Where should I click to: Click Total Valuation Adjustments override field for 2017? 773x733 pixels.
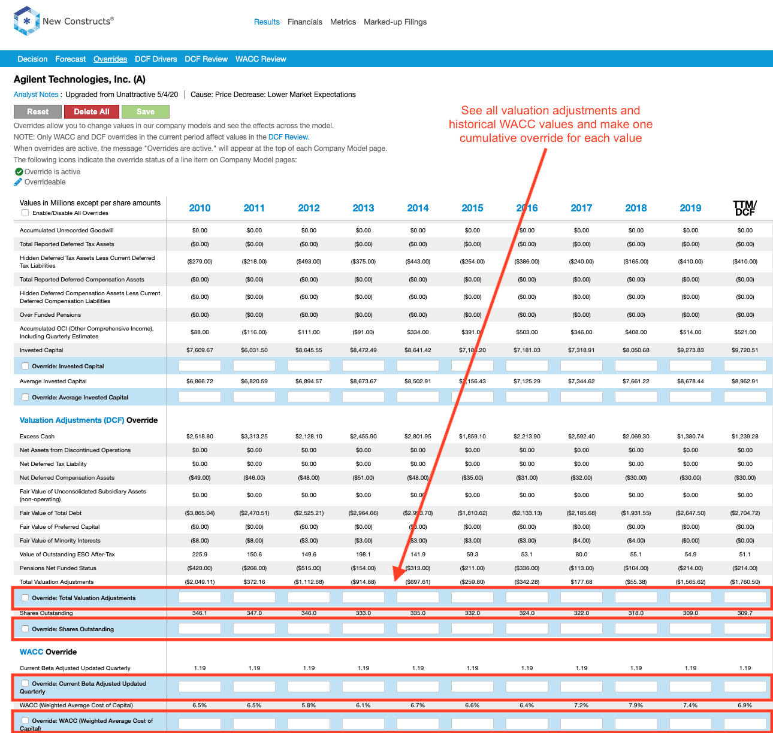[x=581, y=597]
